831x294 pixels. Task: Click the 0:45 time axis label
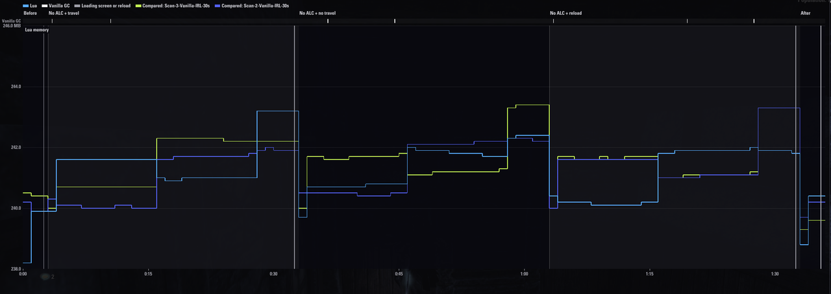coord(399,274)
